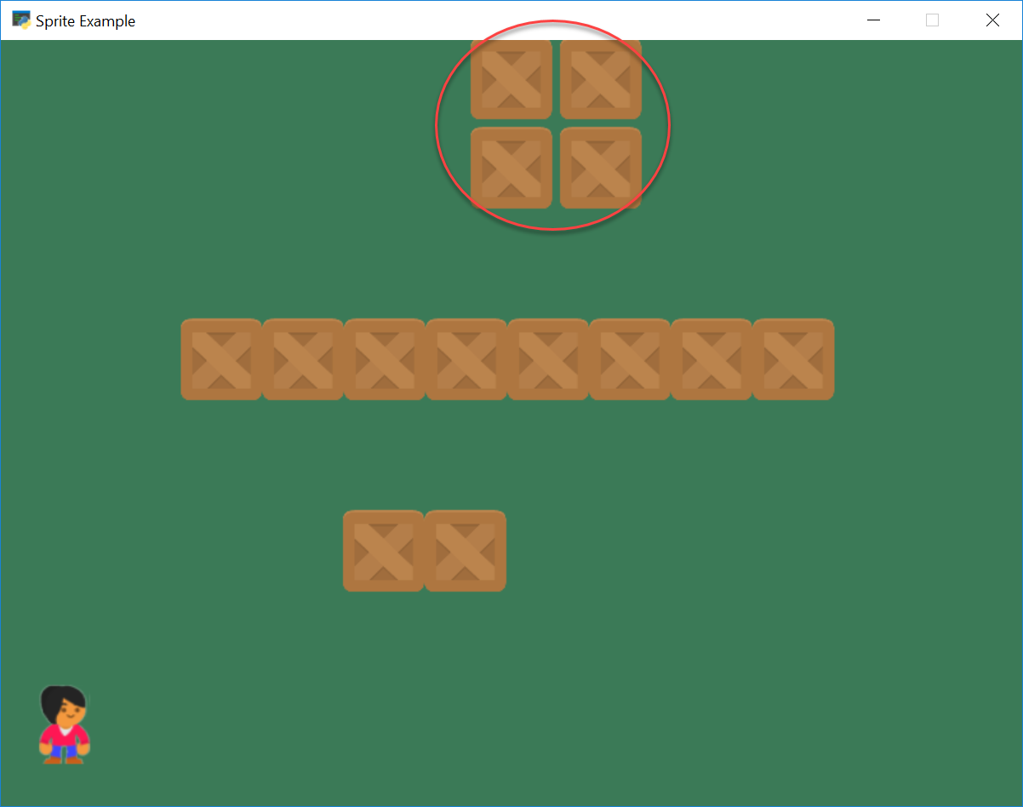Click the left crate of the two-crate pair
This screenshot has height=807, width=1023.
384,551
